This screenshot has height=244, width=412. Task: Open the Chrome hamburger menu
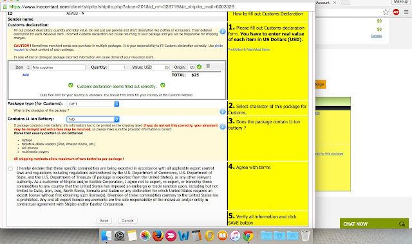406,12
